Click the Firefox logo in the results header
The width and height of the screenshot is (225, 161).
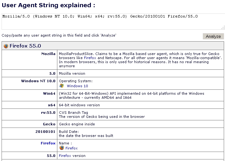6,46
